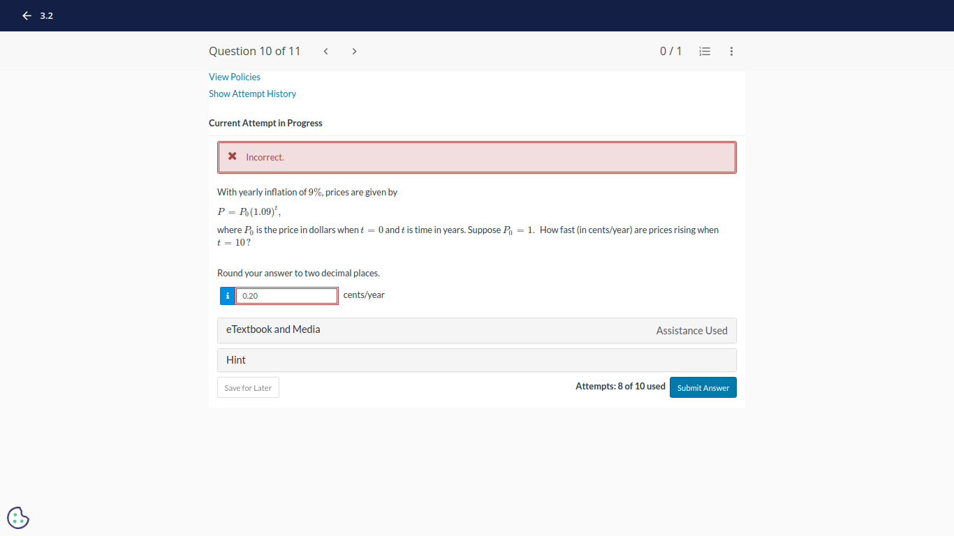954x536 pixels.
Task: Click the back arrow next to 3.2
Action: (27, 15)
